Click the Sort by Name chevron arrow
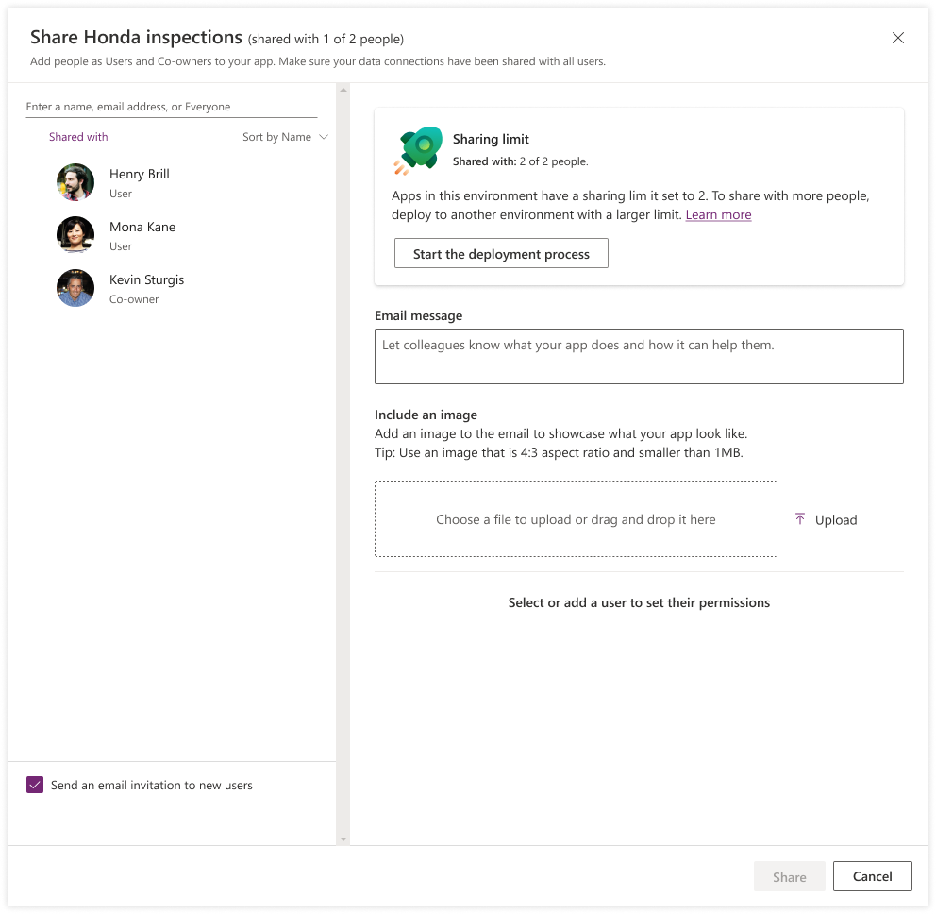 [x=324, y=137]
